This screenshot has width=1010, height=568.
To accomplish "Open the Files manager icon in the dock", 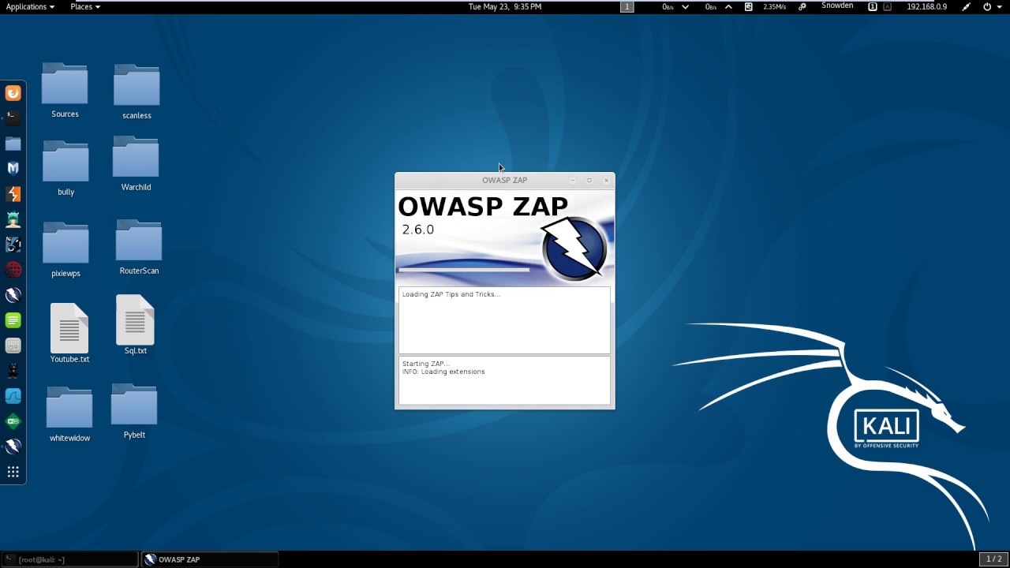I will 13,144.
